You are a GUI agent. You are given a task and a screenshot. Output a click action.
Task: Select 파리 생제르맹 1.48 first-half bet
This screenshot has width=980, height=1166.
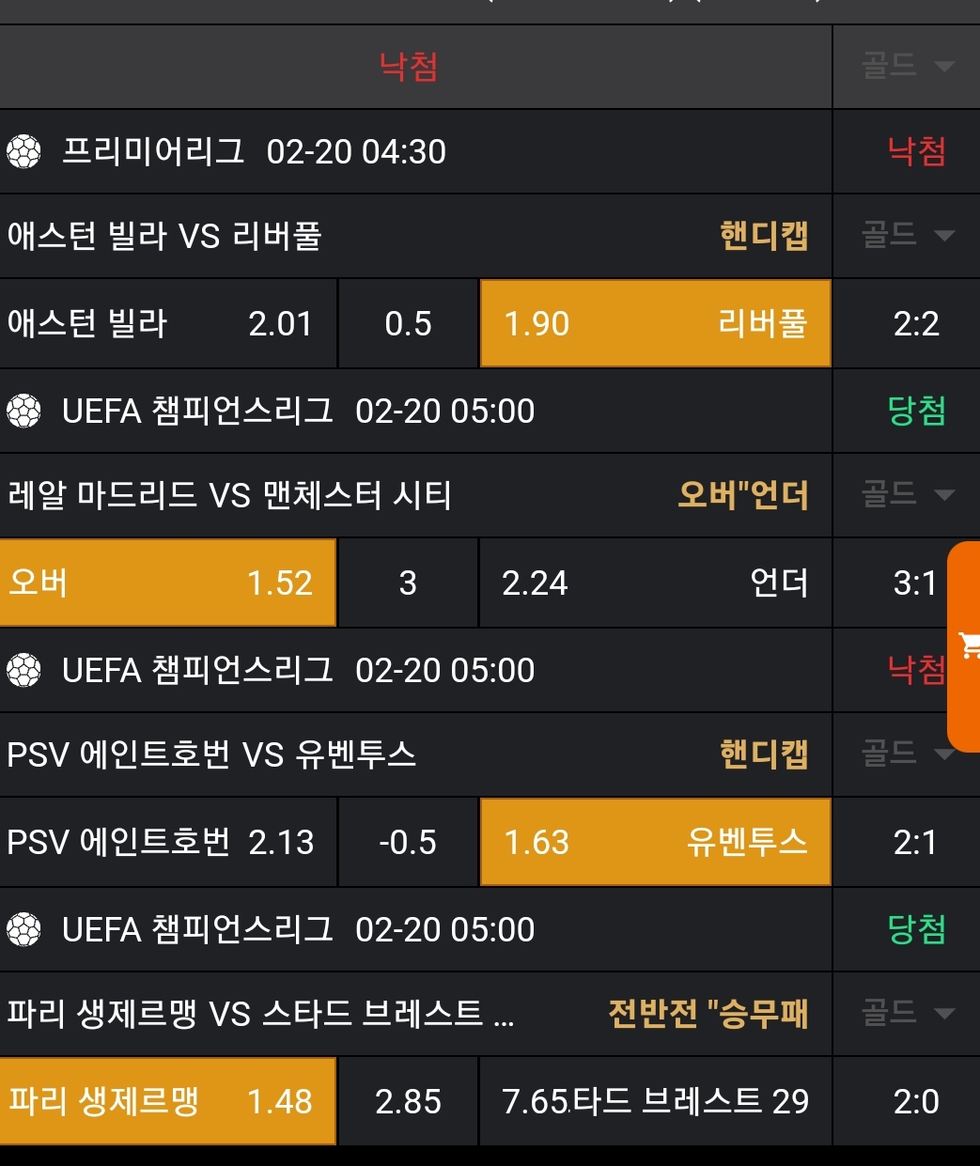coord(167,1101)
